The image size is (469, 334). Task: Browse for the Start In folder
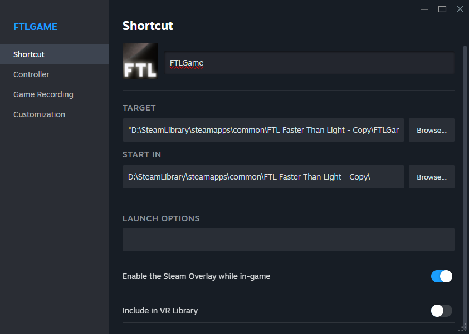click(432, 177)
